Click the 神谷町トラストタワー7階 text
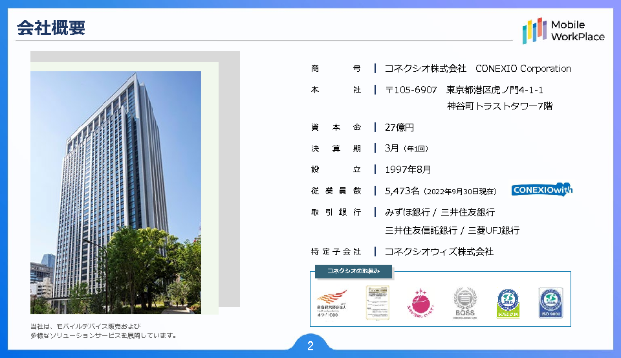 [499, 106]
